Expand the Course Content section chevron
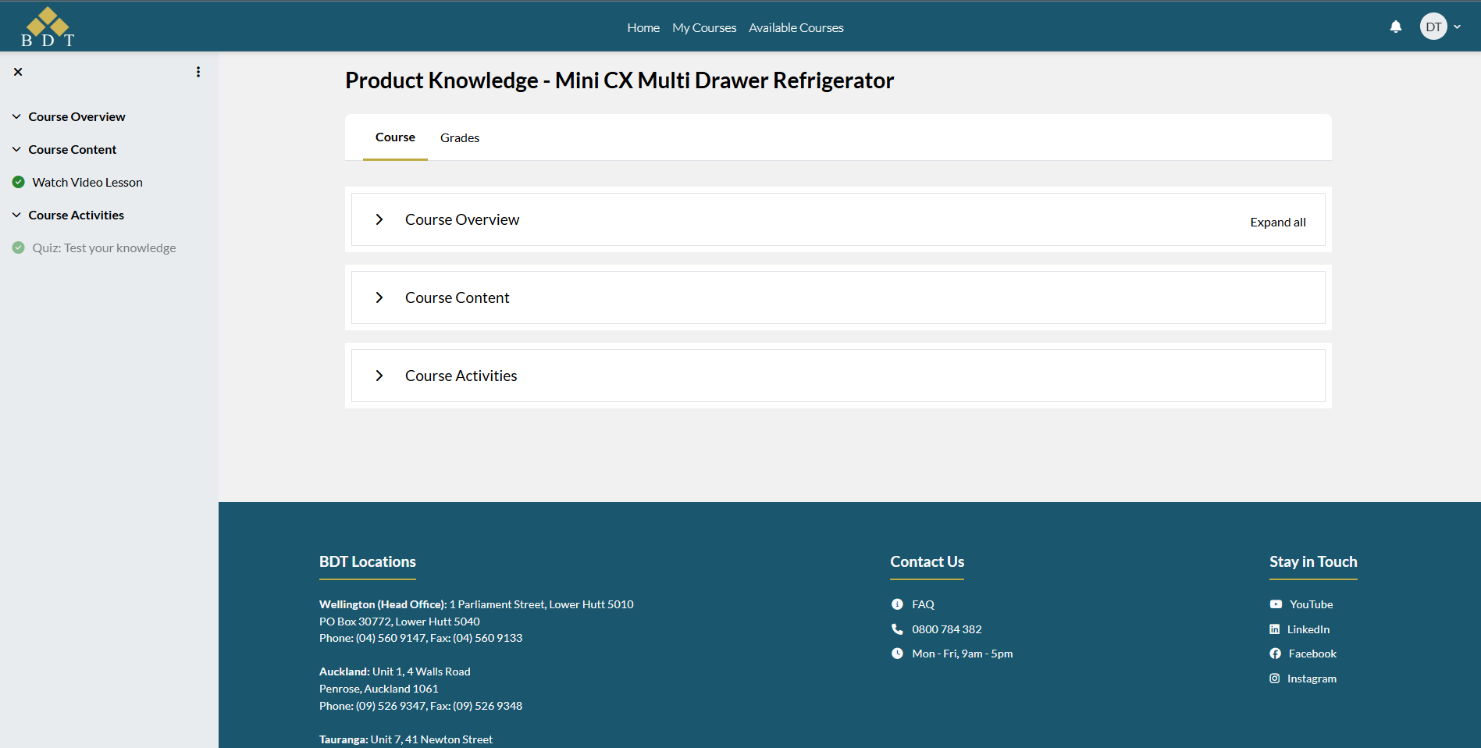 [x=379, y=297]
